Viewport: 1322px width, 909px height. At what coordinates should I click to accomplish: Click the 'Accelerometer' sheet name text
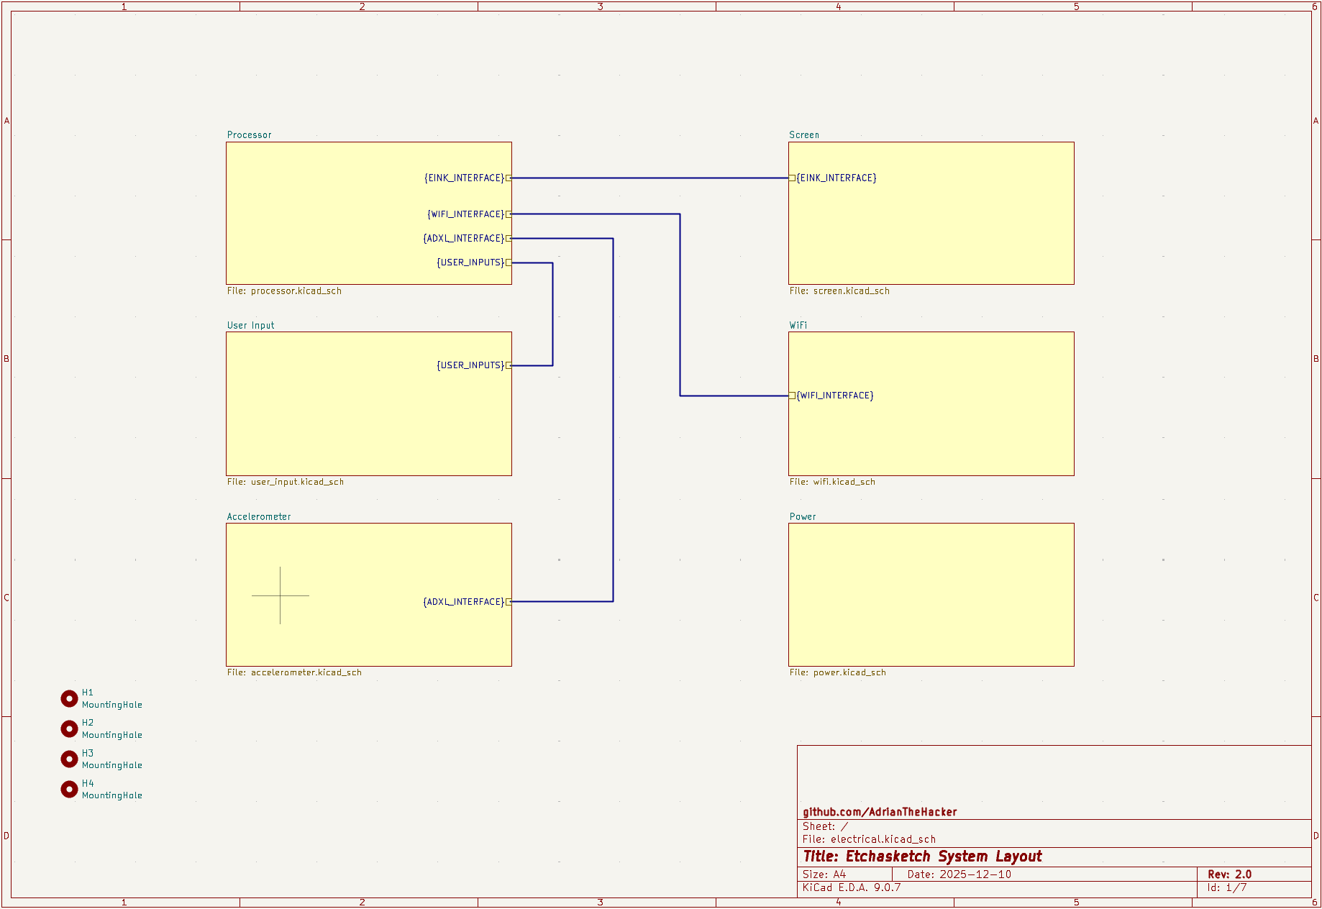(x=259, y=516)
